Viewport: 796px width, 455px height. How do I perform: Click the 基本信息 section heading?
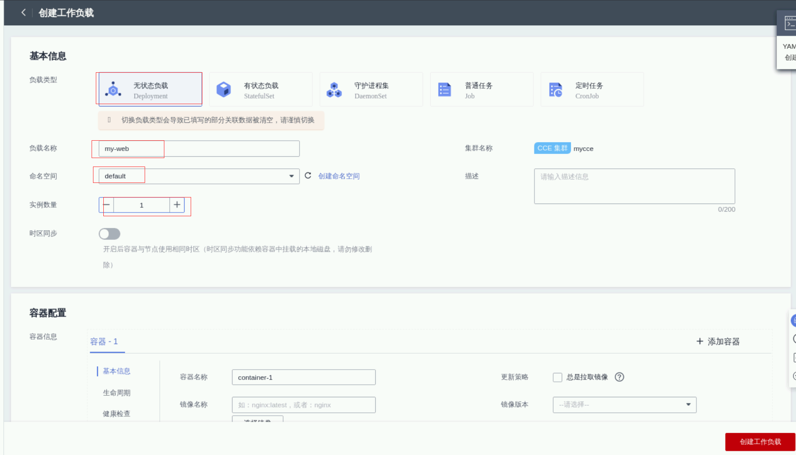click(x=48, y=56)
